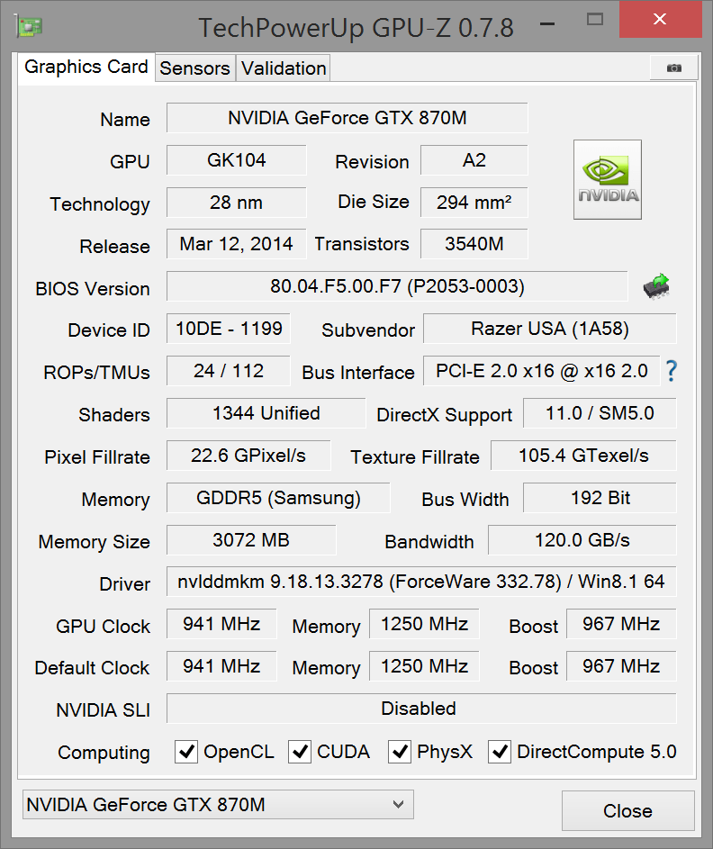Screen dimensions: 713x849
Task: Click the Technology field 28 nm
Action: click(237, 203)
